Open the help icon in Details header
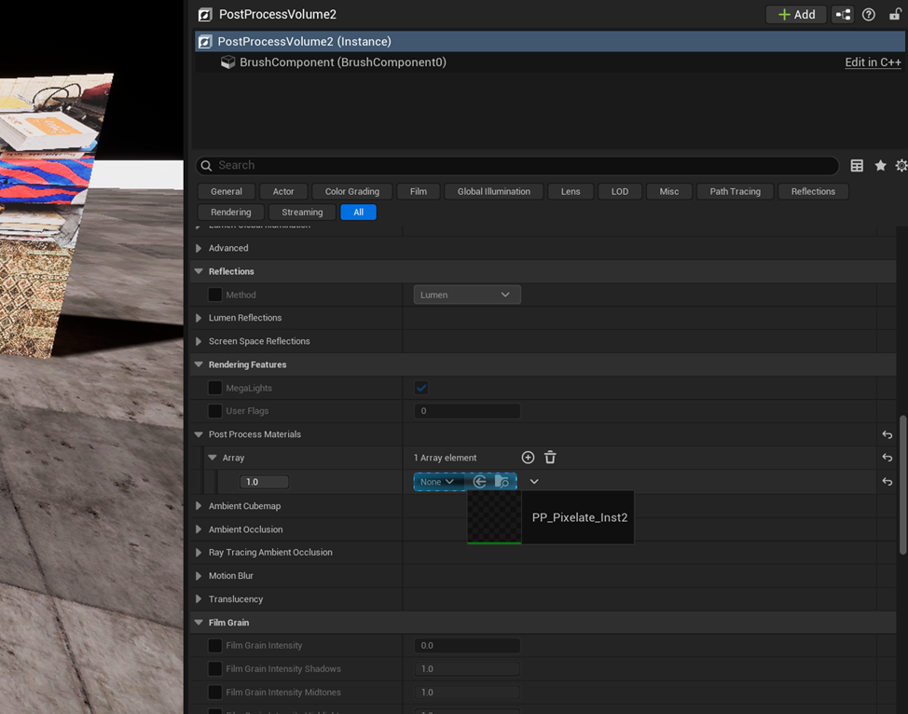 [x=869, y=14]
